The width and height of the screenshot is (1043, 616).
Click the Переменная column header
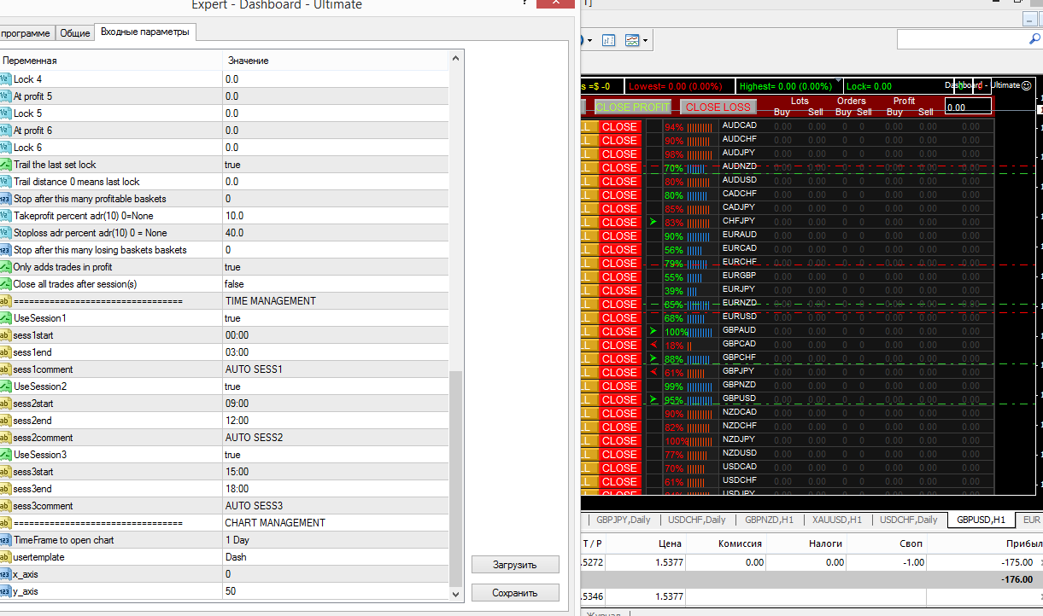[x=111, y=61]
